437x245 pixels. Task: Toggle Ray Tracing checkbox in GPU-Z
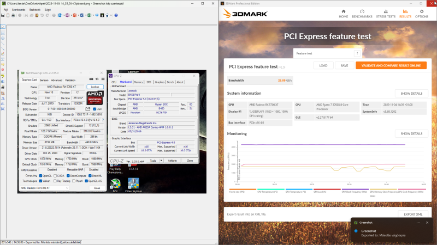coord(55,181)
